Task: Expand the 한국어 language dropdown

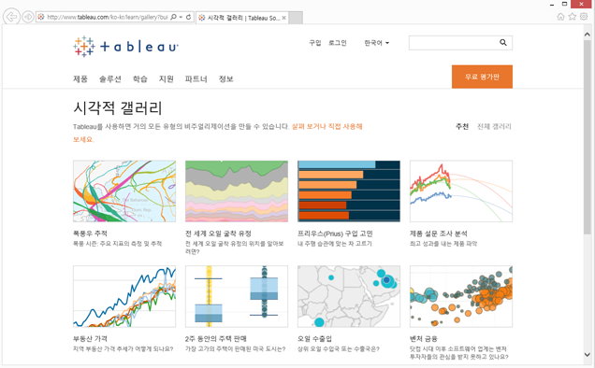Action: coord(376,43)
